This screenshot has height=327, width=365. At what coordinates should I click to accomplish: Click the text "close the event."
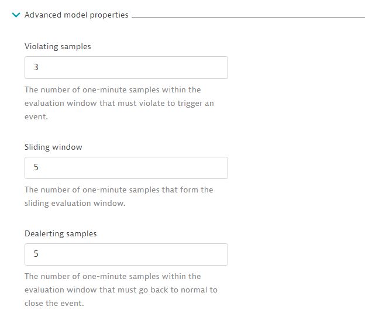click(x=54, y=304)
